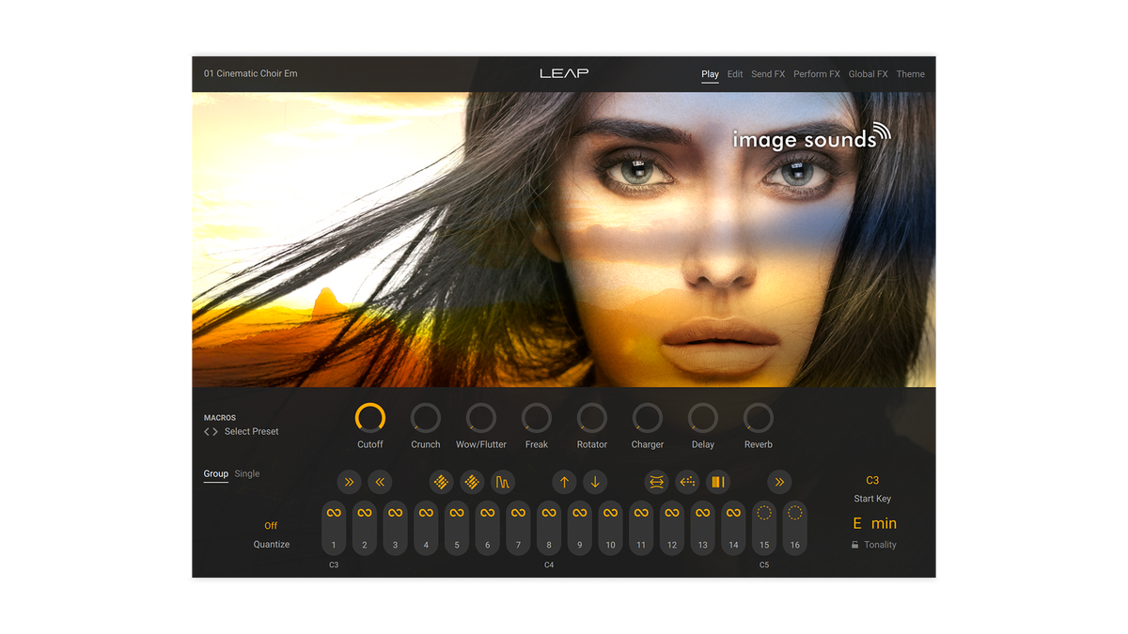The image size is (1128, 634).
Task: Click the Freak macro knob
Action: tap(537, 418)
